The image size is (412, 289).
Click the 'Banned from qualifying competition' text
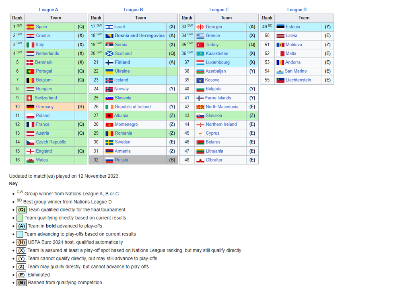click(x=65, y=283)
